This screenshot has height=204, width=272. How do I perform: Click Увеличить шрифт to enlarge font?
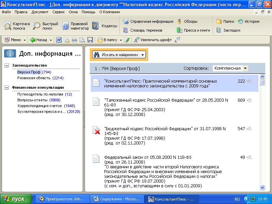pyautogui.click(x=153, y=40)
